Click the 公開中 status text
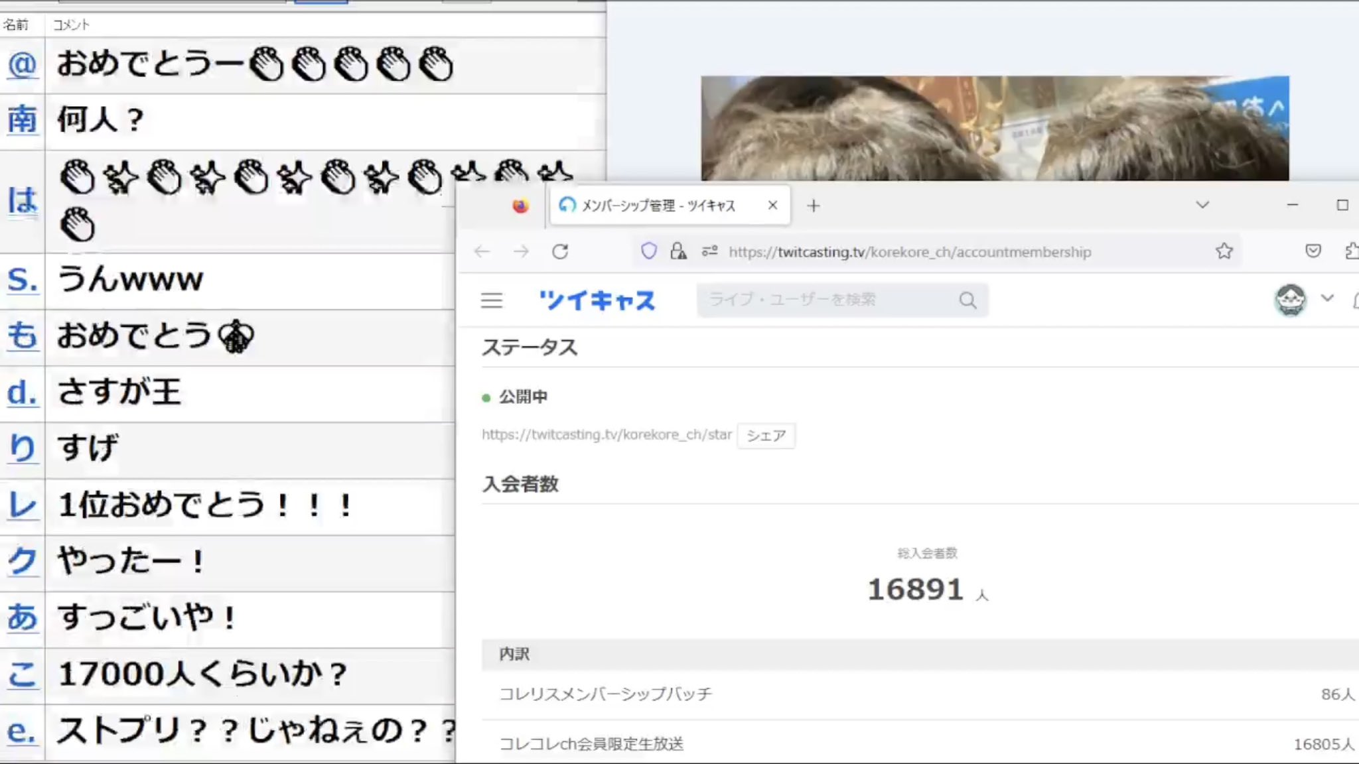The width and height of the screenshot is (1359, 764). click(523, 397)
